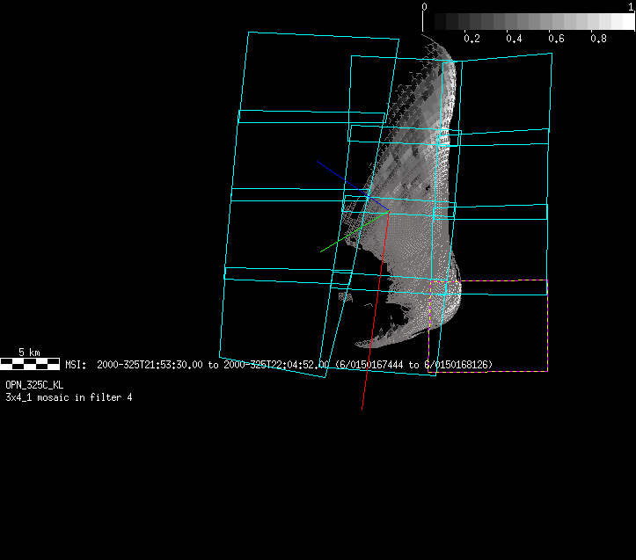Click the "3x4_1 mosaic in filter 4" text

point(69,397)
